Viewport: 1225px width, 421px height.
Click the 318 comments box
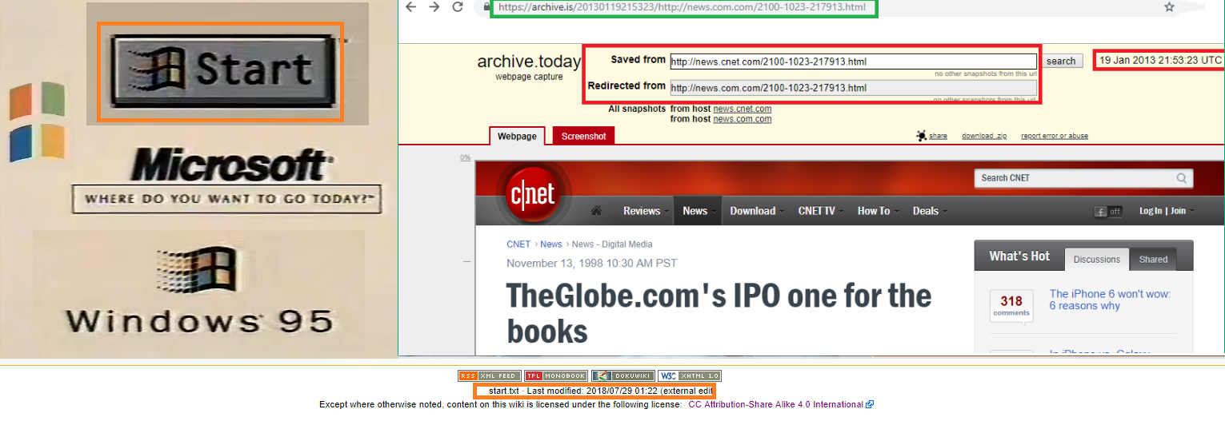tap(1011, 305)
